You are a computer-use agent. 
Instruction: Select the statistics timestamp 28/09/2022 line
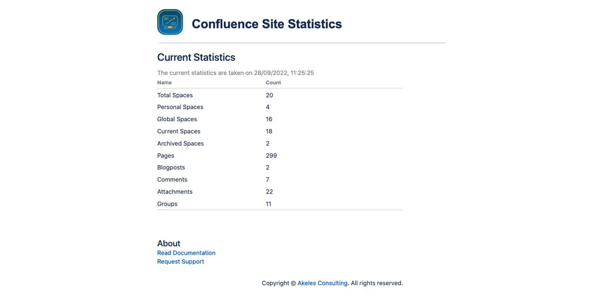235,73
